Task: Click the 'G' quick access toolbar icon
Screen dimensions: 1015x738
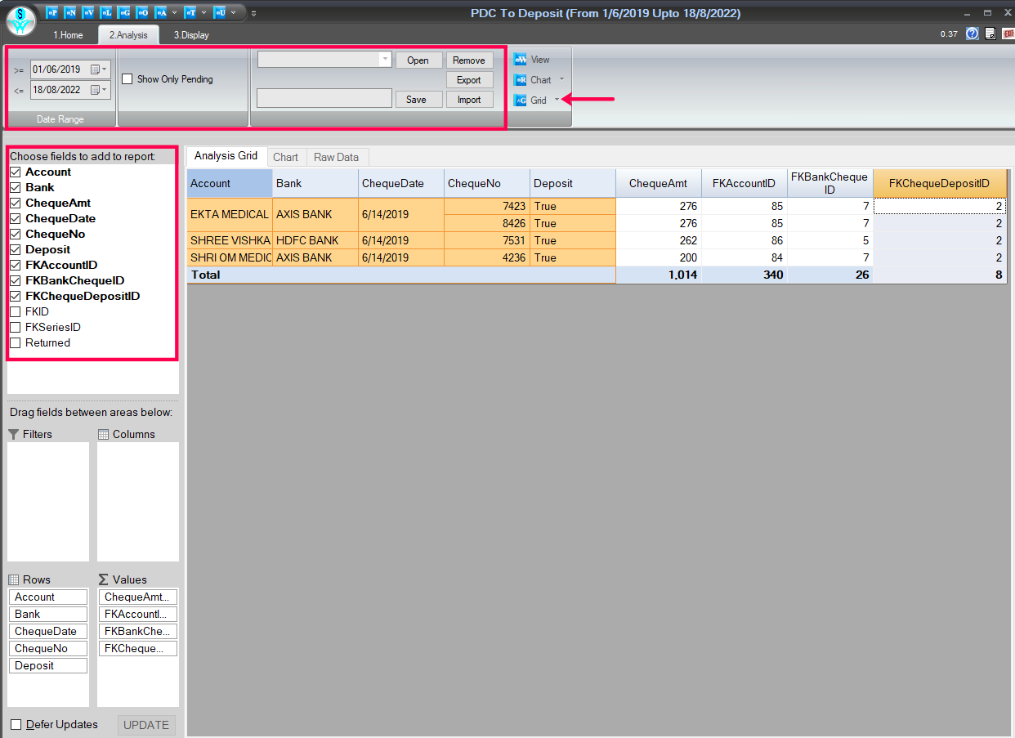Action: coord(123,12)
